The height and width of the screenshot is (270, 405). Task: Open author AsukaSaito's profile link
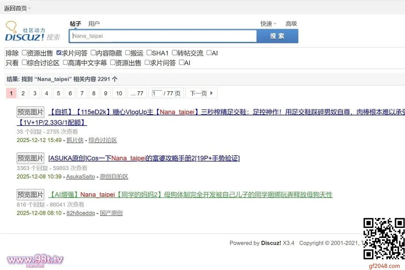coord(81,176)
